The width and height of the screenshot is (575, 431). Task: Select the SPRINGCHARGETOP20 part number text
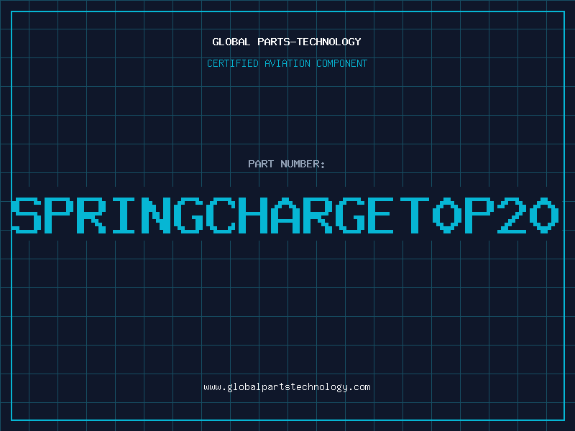[285, 215]
